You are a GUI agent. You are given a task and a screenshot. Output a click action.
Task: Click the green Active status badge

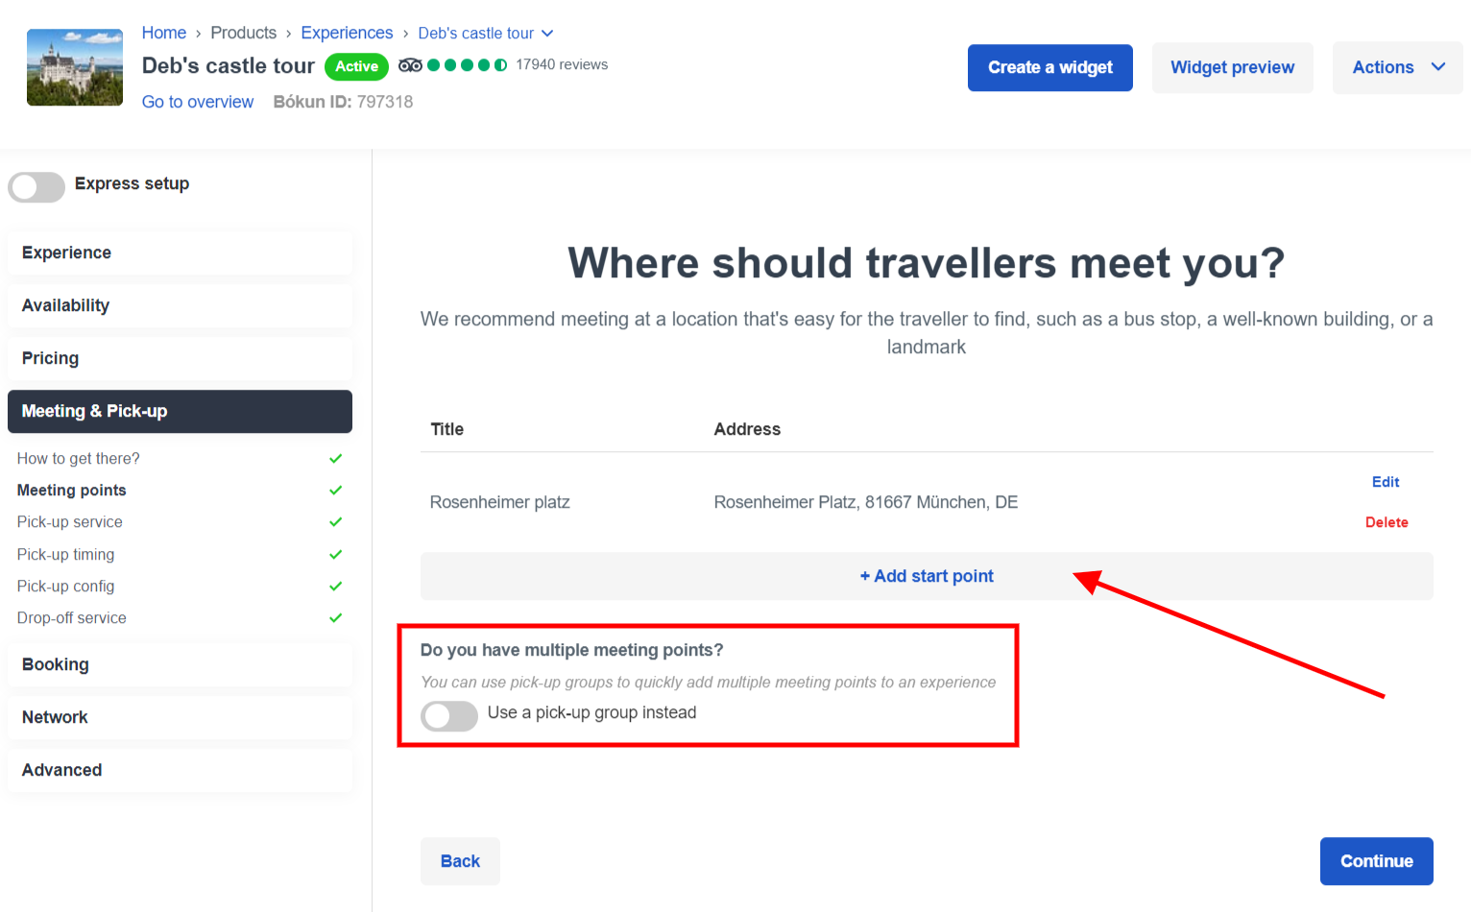tap(356, 66)
